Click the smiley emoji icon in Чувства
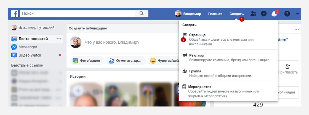 (153, 61)
